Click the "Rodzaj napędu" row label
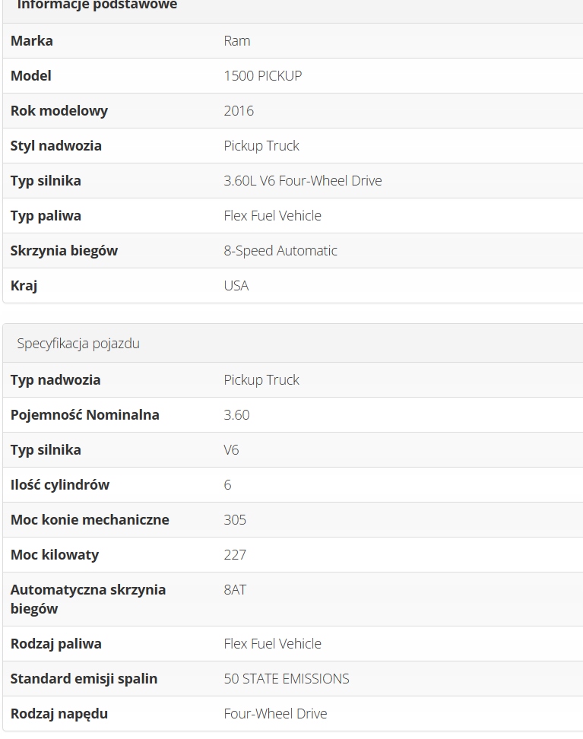This screenshot has height=739, width=583. point(59,714)
